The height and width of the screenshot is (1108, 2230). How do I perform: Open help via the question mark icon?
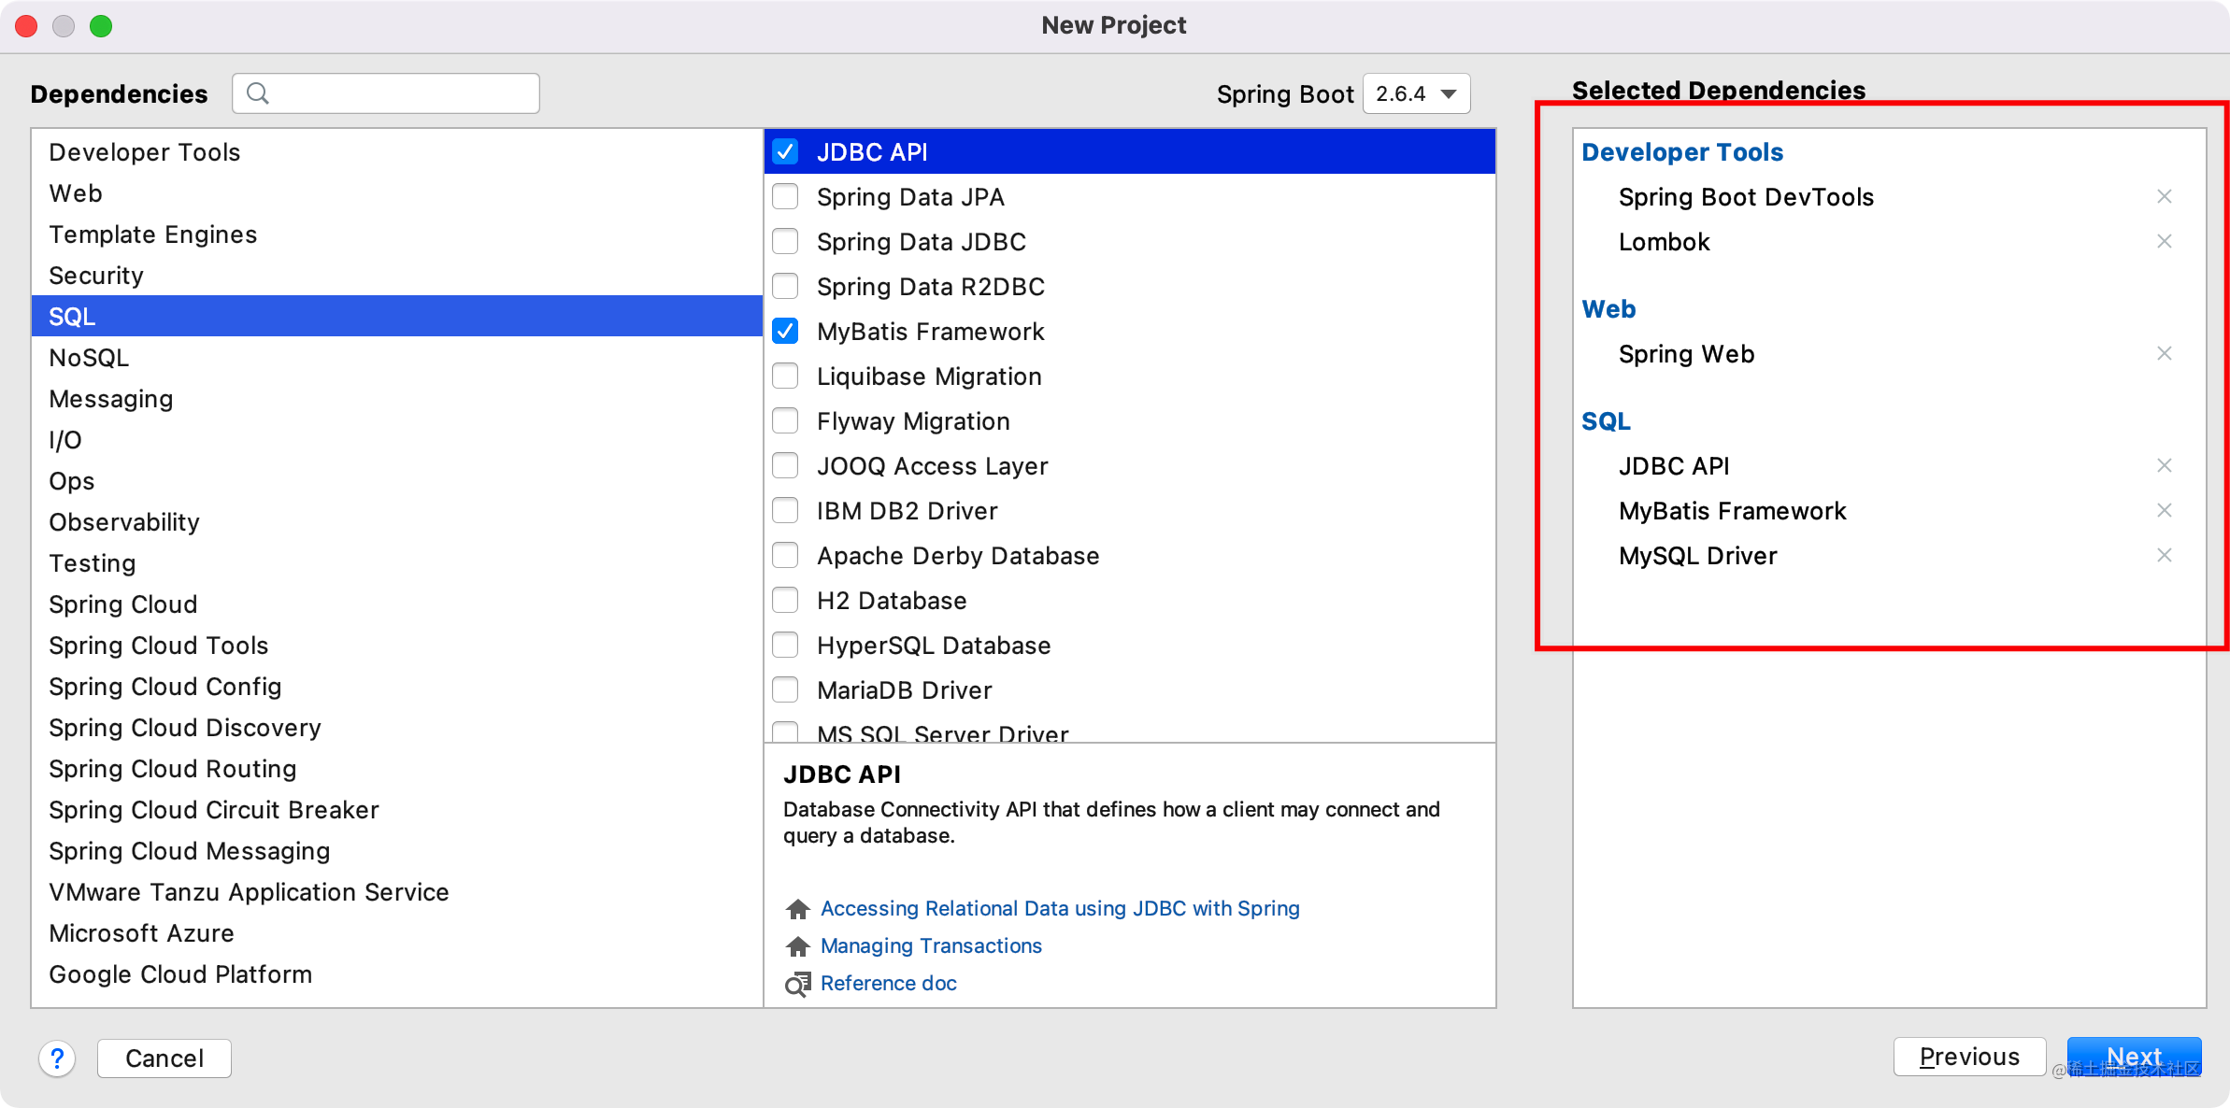point(58,1058)
